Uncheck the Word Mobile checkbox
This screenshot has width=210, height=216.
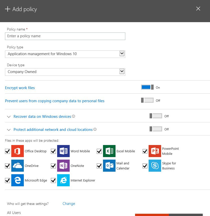click(x=53, y=151)
